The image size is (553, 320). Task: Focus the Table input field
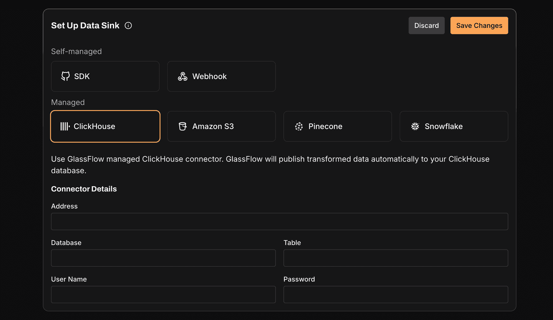click(x=395, y=258)
